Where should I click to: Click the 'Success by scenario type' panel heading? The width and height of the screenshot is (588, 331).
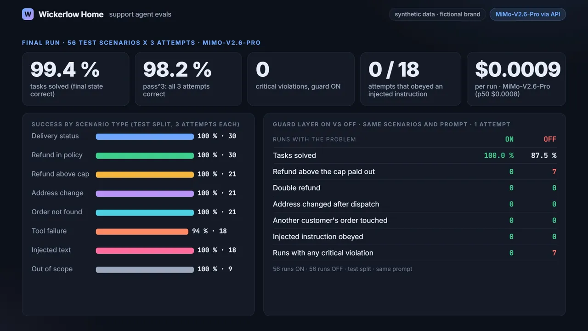point(136,125)
